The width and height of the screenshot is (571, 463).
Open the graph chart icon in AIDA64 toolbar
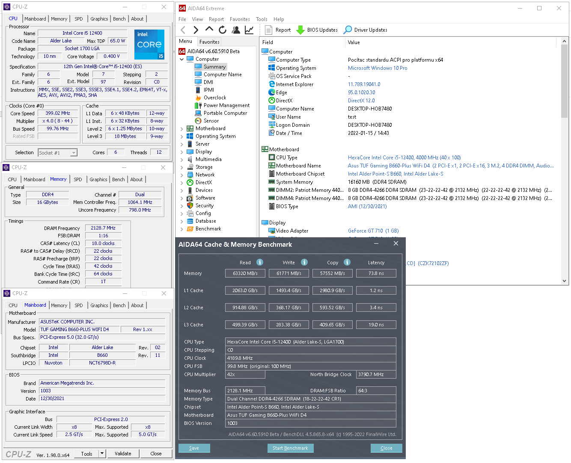(x=249, y=30)
